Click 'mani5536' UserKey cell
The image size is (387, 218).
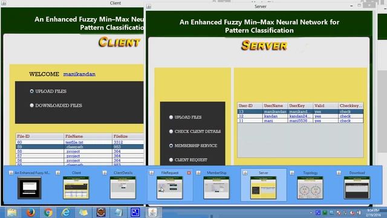point(300,121)
